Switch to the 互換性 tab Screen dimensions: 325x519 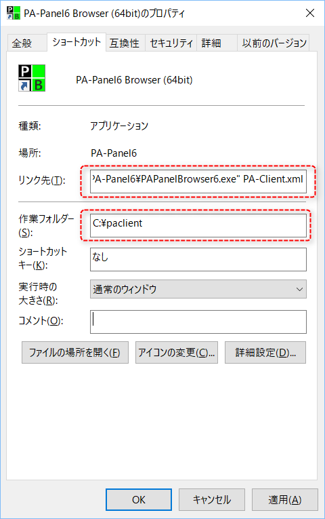tap(125, 43)
